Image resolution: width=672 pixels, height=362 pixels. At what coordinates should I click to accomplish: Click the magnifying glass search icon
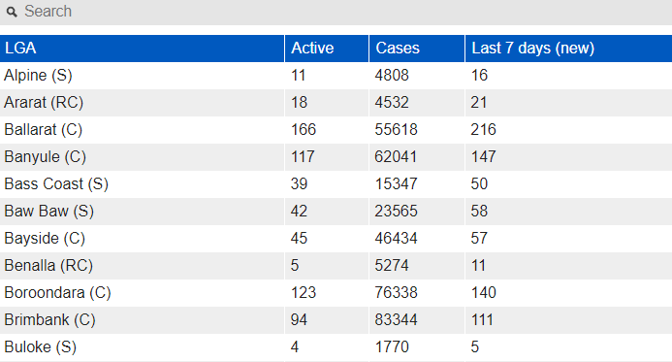click(x=12, y=12)
